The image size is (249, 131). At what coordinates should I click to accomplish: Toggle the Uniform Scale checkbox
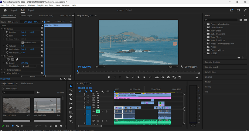(x=22, y=42)
